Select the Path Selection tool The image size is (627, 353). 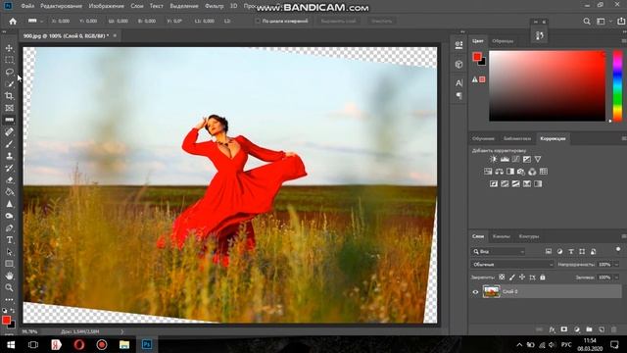9,252
